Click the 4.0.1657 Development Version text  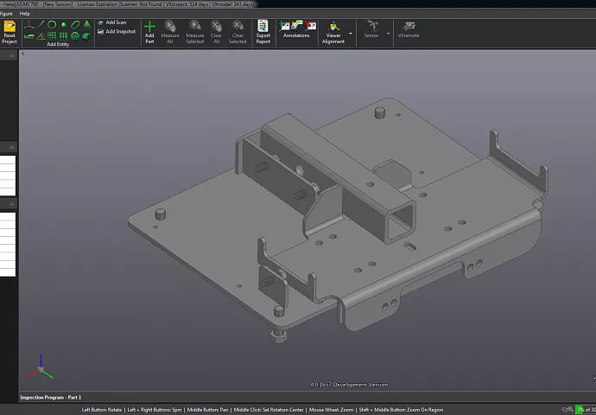point(349,385)
